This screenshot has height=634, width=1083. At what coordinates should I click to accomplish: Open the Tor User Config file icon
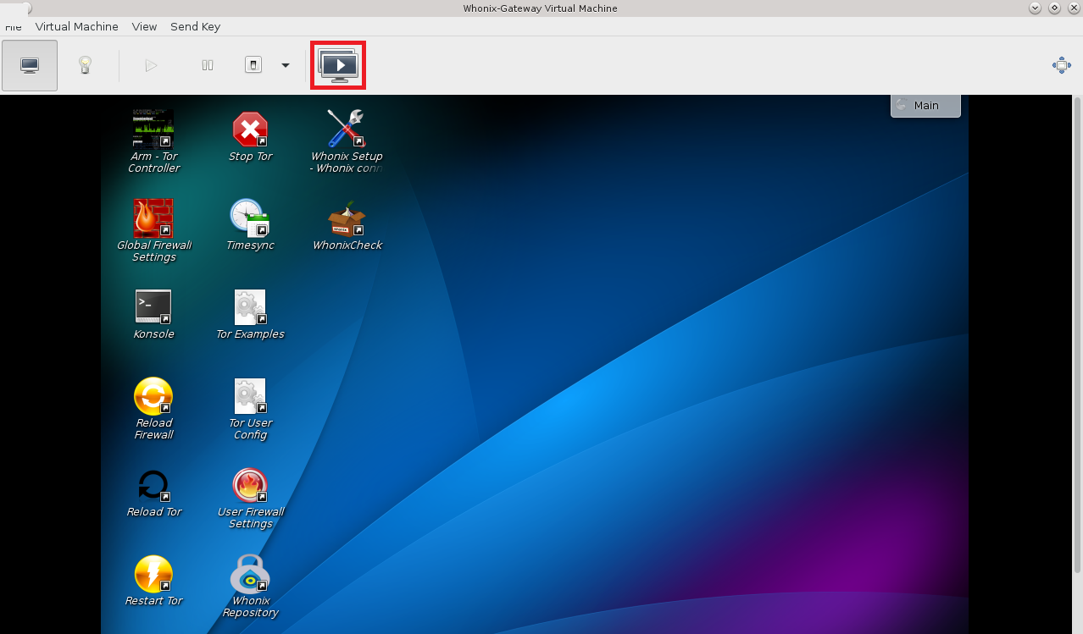tap(250, 396)
